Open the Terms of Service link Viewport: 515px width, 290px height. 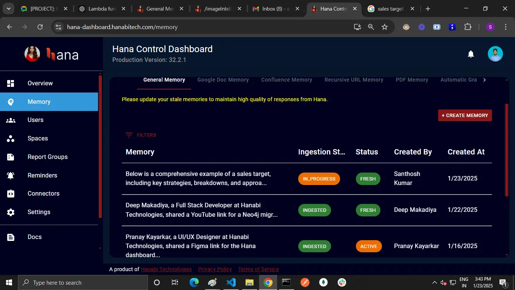(x=259, y=269)
